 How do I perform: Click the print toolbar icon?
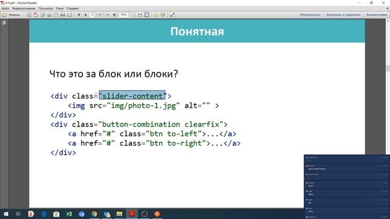63,15
